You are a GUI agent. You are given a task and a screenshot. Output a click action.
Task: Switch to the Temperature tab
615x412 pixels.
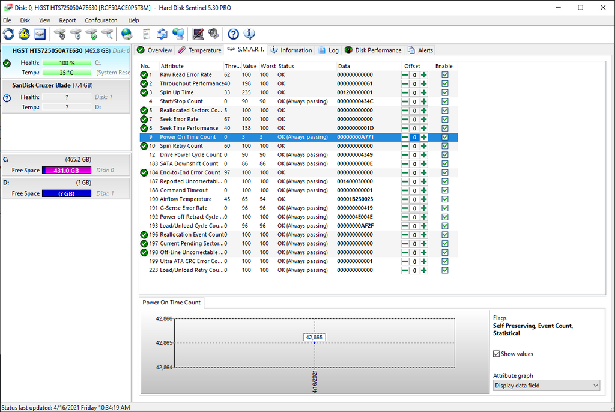tap(199, 50)
